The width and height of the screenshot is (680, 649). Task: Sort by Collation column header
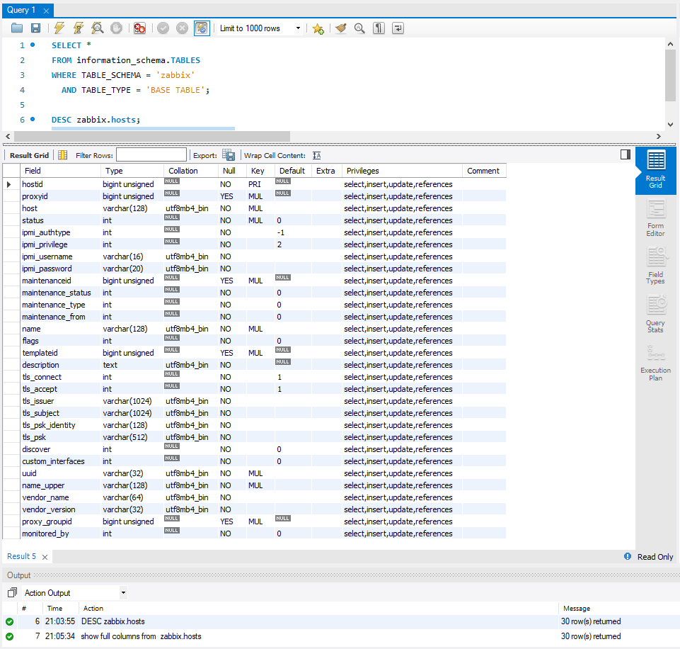(x=191, y=171)
